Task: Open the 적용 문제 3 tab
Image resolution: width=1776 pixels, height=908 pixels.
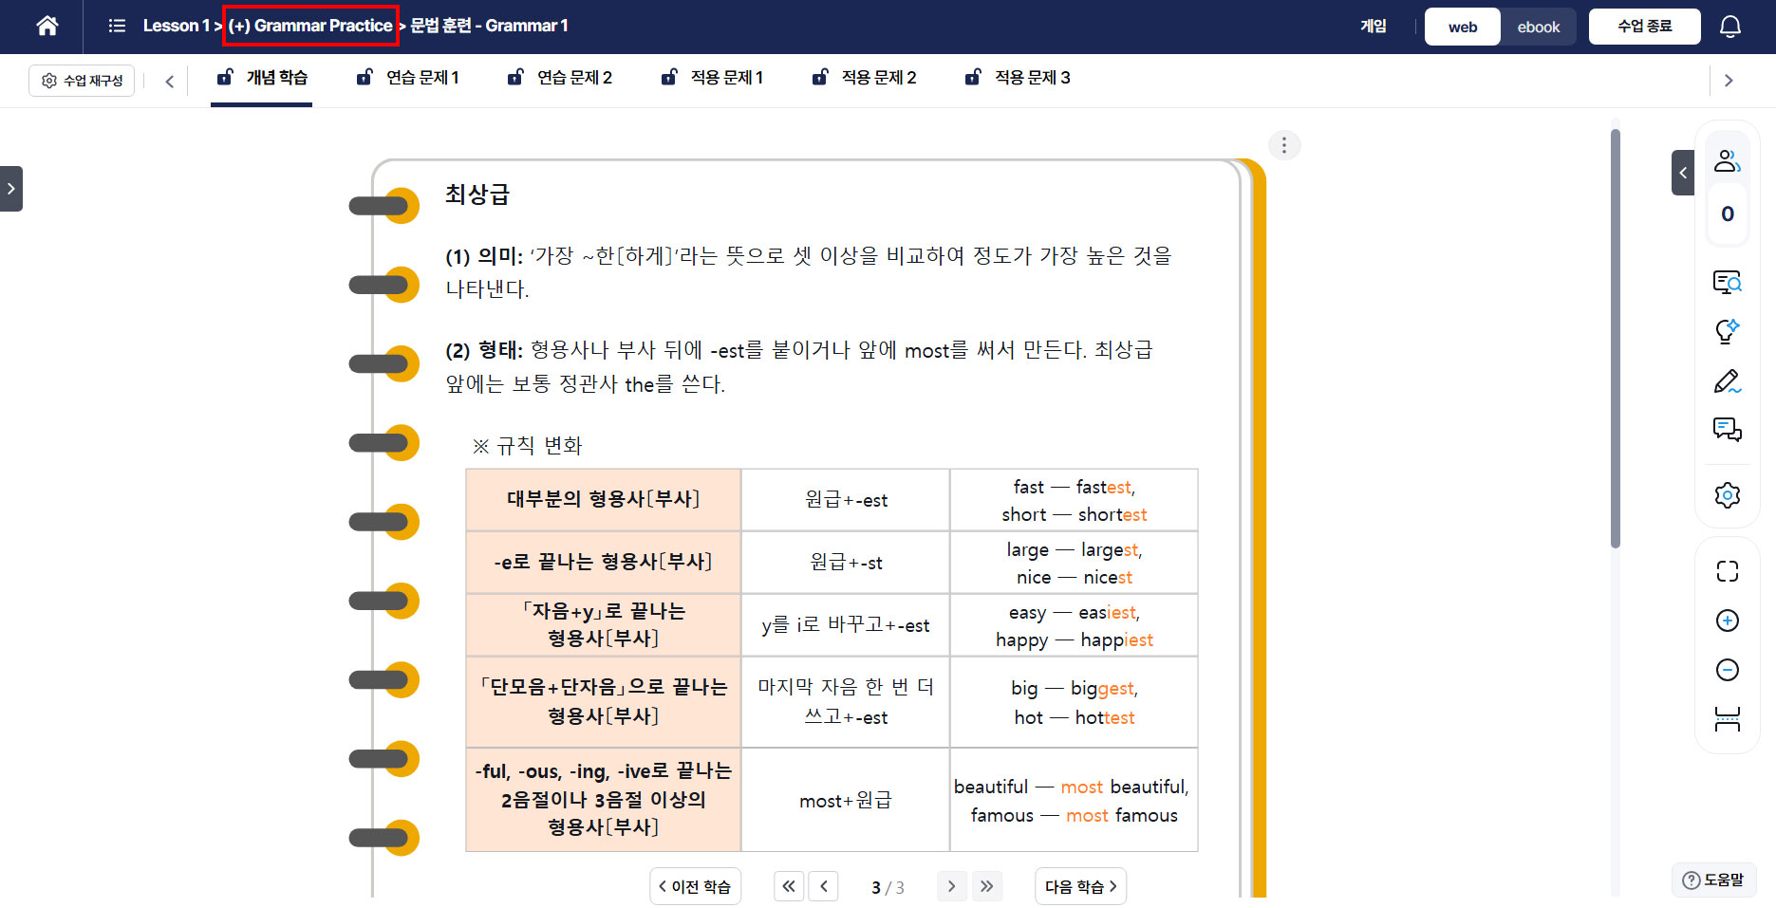Action: tap(1018, 78)
